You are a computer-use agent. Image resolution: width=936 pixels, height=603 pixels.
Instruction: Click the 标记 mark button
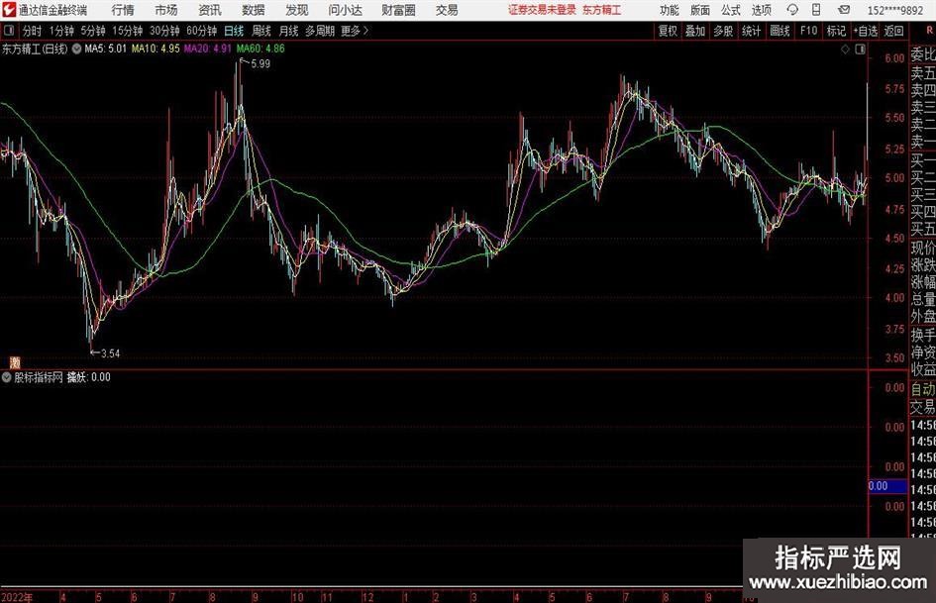(x=836, y=31)
